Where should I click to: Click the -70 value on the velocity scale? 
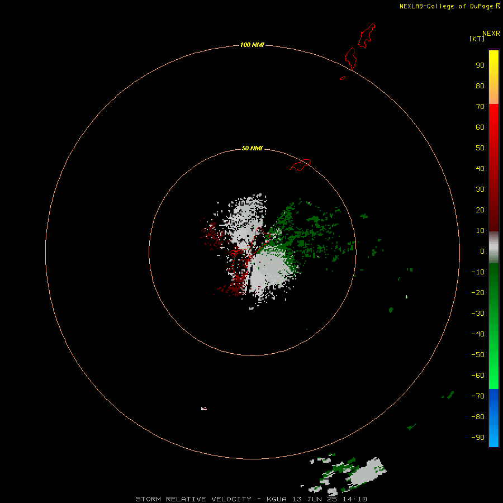click(478, 396)
